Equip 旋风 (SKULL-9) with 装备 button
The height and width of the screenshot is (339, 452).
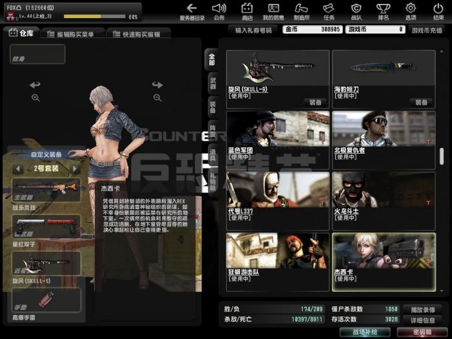pos(315,102)
